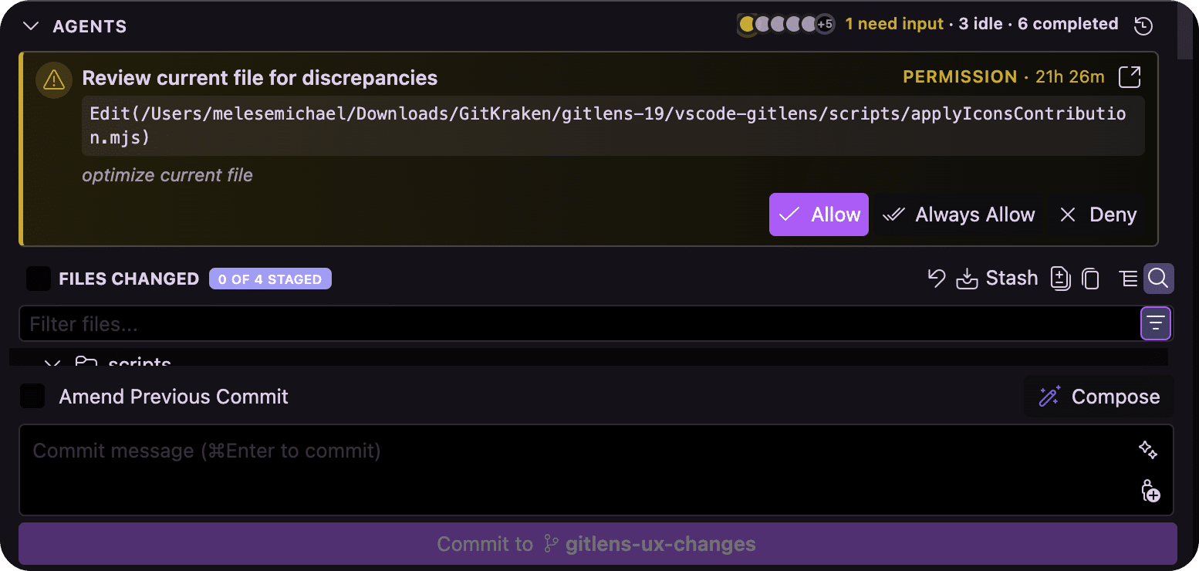
Task: Collapse the Agents section chevron
Action: click(x=31, y=26)
